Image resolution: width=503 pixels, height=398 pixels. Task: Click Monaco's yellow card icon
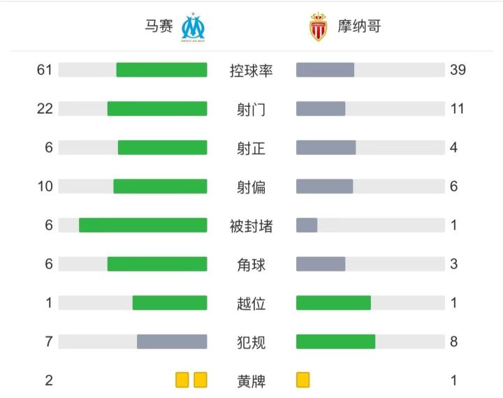point(303,380)
